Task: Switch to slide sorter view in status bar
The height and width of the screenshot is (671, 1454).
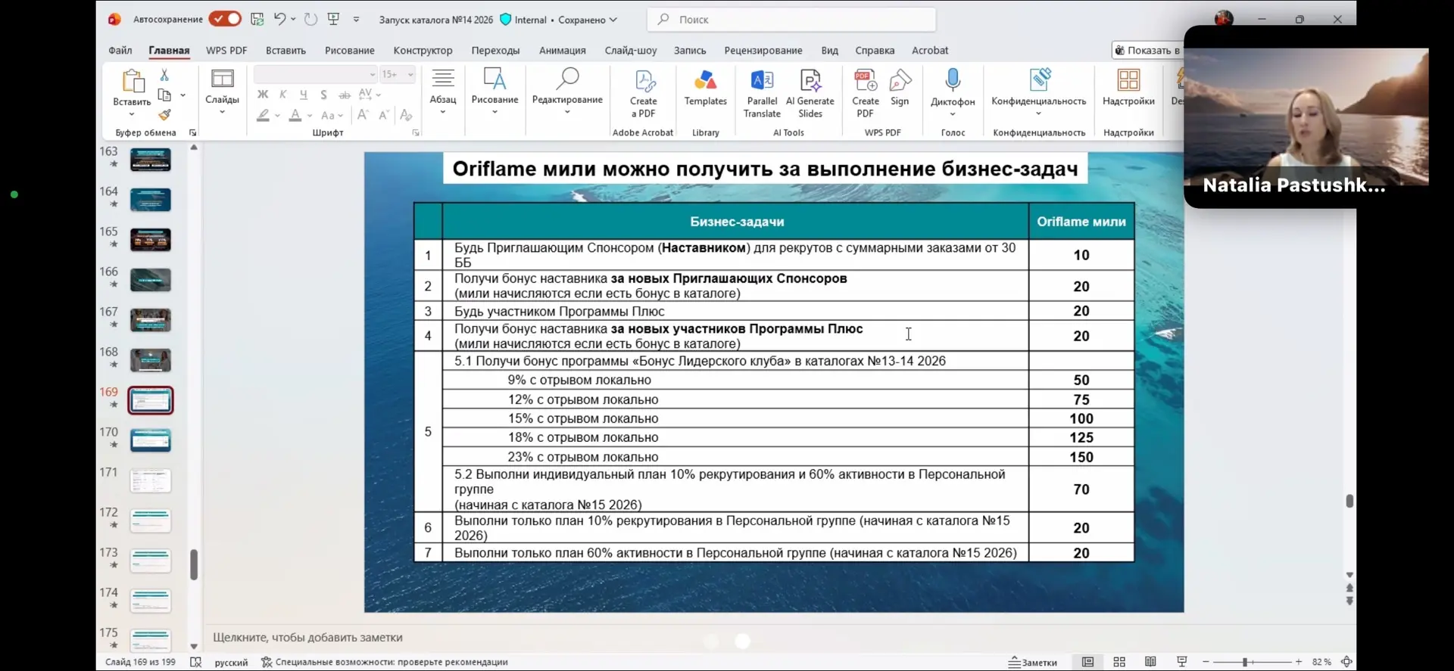Action: [1119, 662]
